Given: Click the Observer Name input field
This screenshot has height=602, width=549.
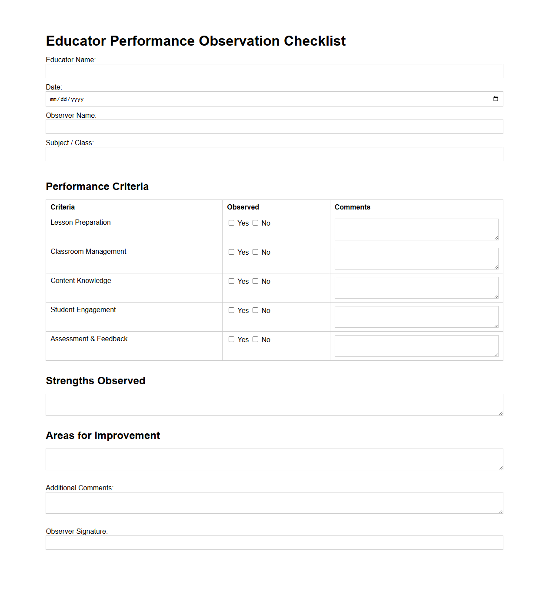Looking at the screenshot, I should [x=274, y=126].
